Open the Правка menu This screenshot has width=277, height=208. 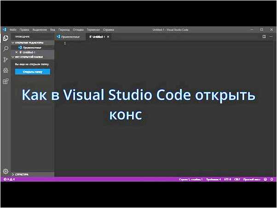pos(24,30)
